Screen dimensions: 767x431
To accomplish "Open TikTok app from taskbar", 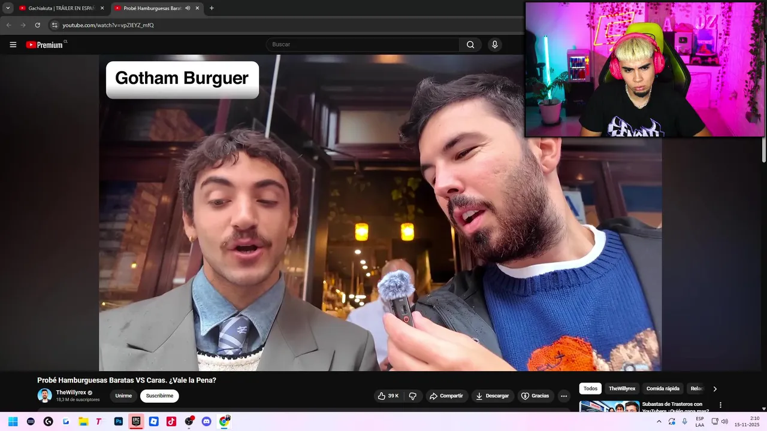I will pyautogui.click(x=171, y=421).
